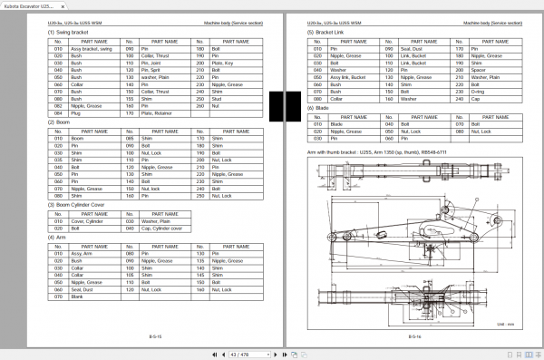Click page number B-S-15 footer
Image resolution: width=544 pixels, height=360 pixels.
(155, 336)
